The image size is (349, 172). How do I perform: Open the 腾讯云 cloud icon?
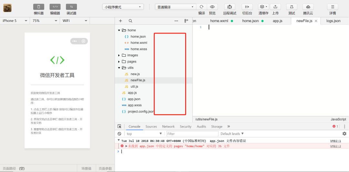click(x=308, y=7)
